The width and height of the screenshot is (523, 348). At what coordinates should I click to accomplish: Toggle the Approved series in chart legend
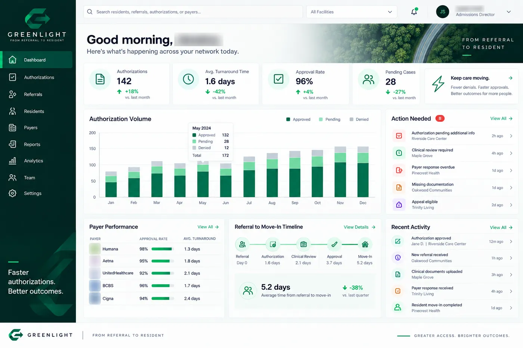point(298,119)
